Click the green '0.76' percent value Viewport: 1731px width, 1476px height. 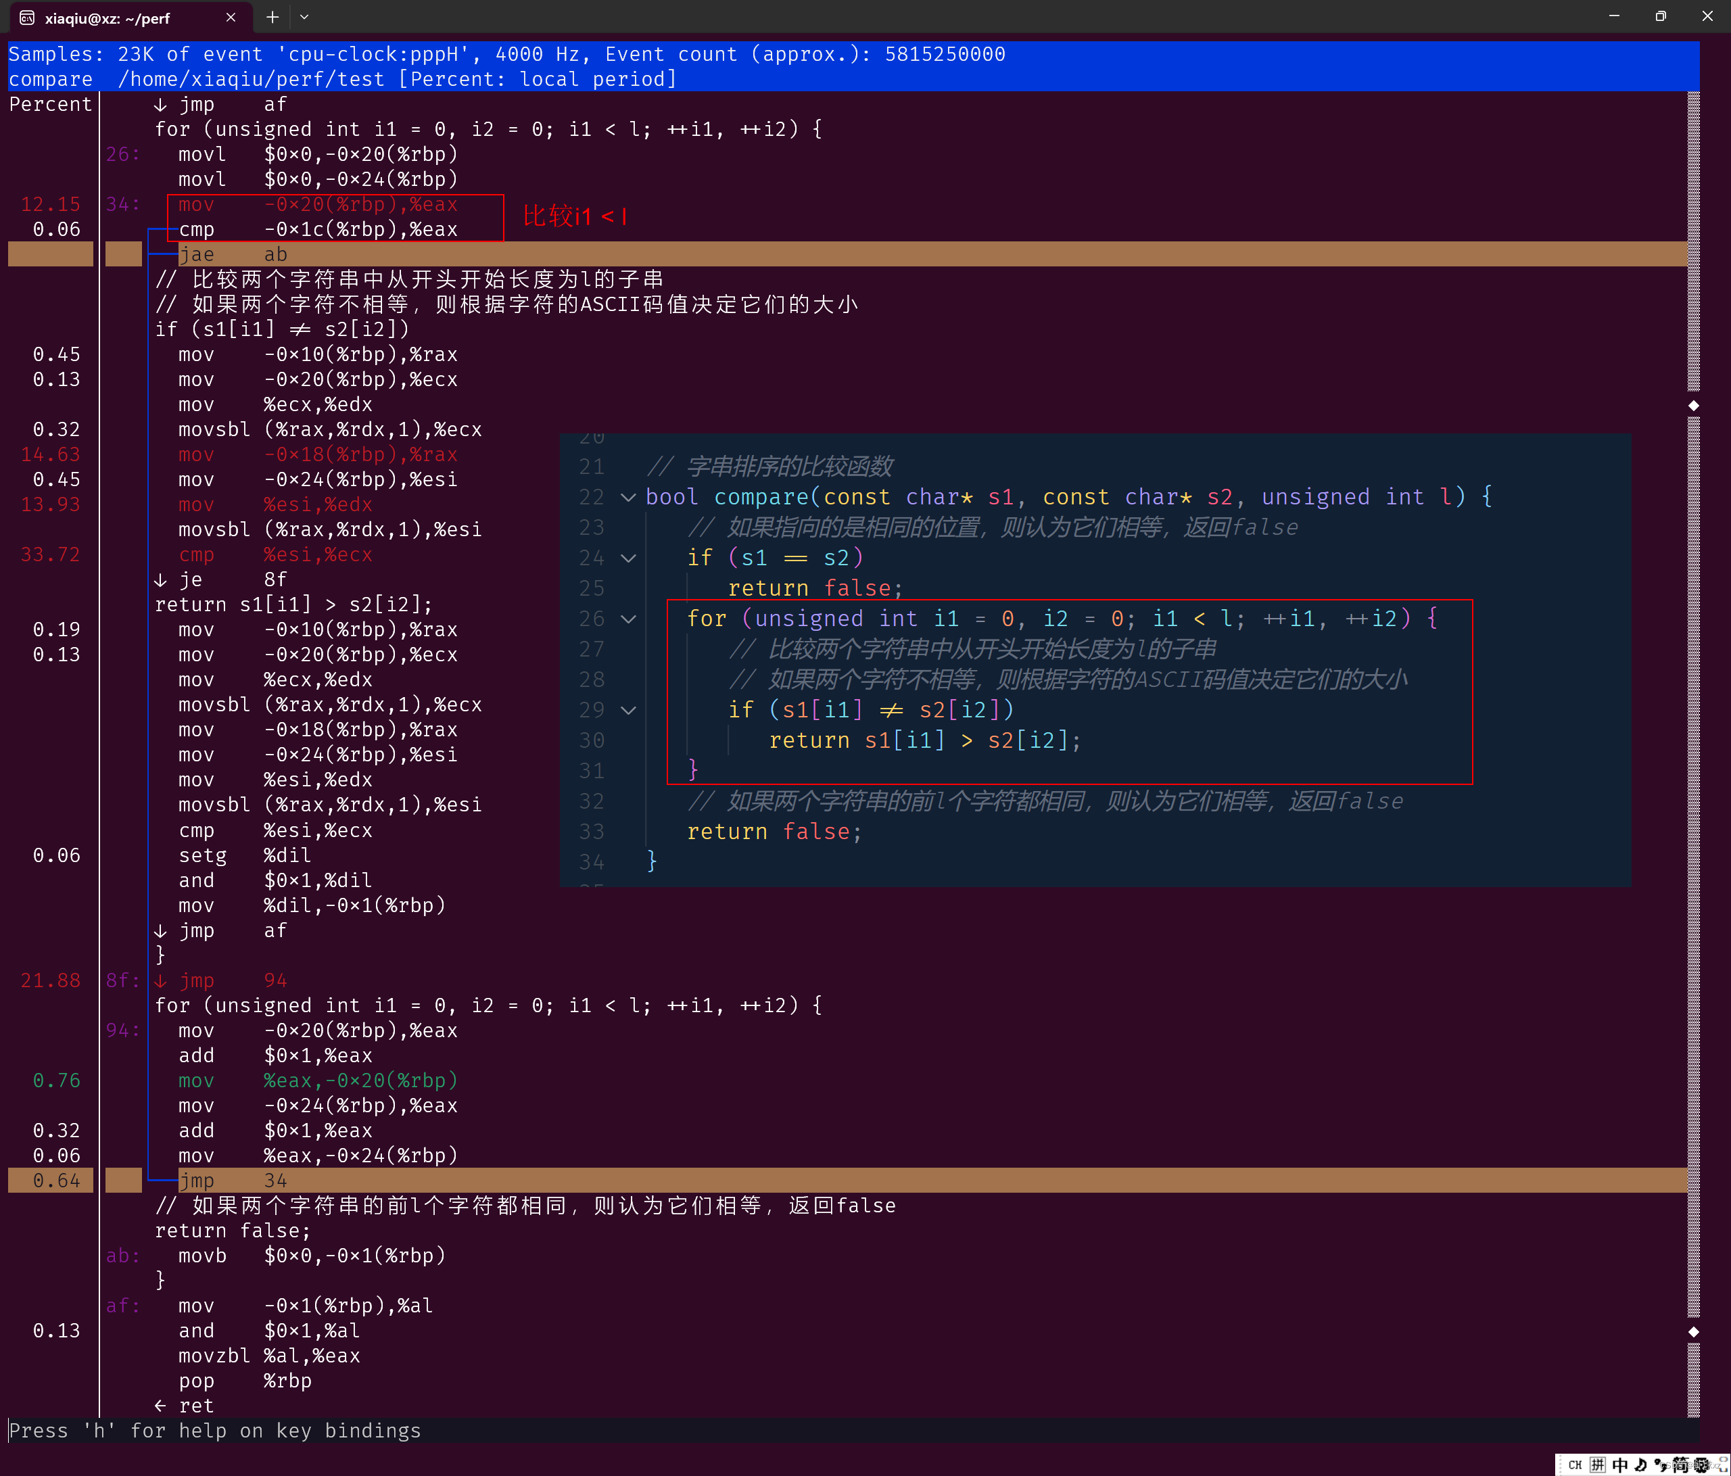(x=57, y=1080)
